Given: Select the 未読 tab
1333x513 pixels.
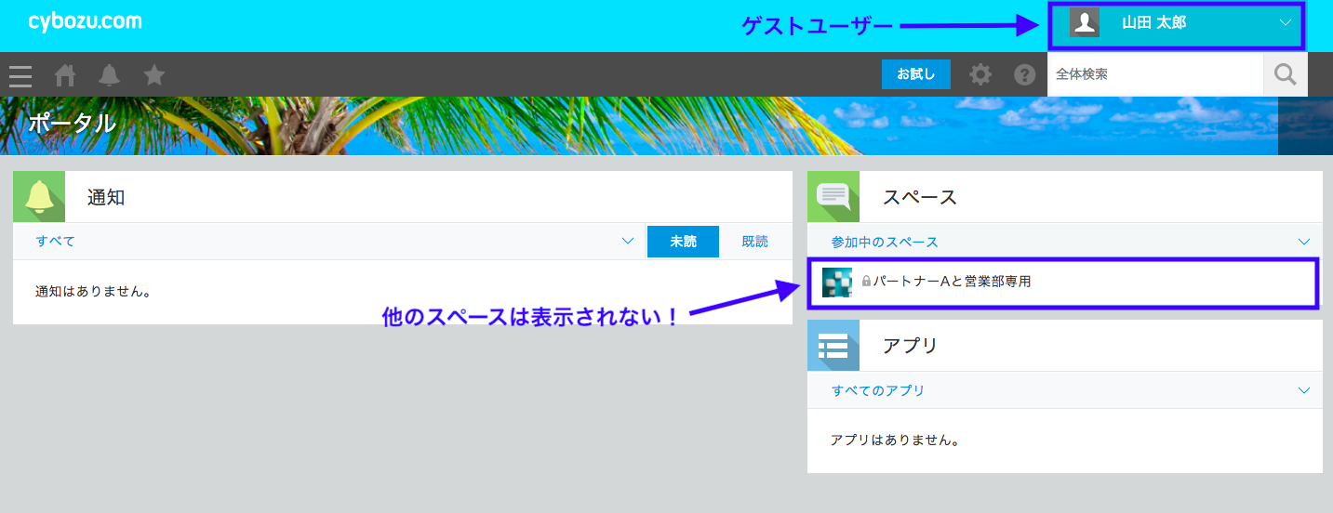Looking at the screenshot, I should (683, 242).
